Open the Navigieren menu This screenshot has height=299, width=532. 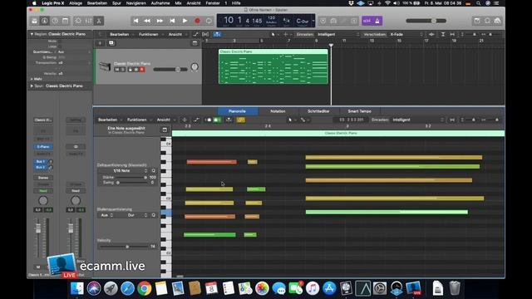(x=135, y=3)
